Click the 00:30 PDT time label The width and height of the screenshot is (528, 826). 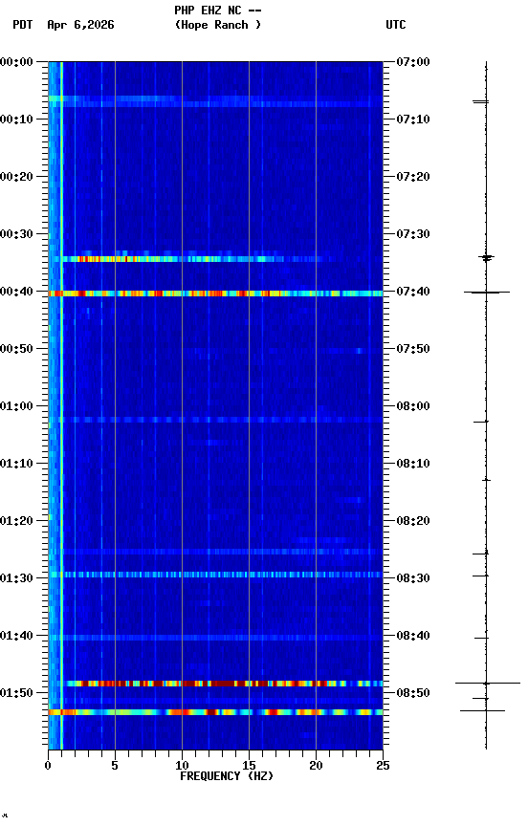point(16,234)
